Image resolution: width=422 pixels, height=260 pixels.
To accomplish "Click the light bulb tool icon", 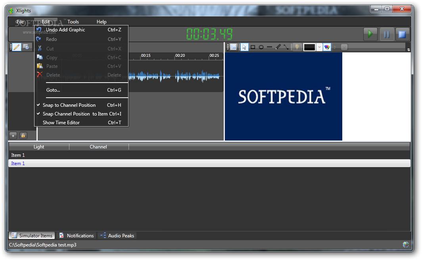I will click(x=297, y=47).
